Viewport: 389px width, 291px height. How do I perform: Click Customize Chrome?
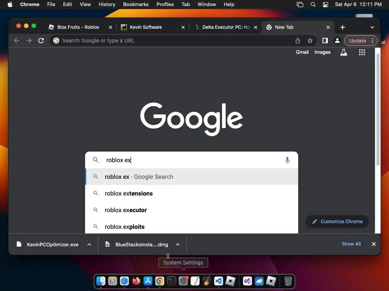point(337,221)
